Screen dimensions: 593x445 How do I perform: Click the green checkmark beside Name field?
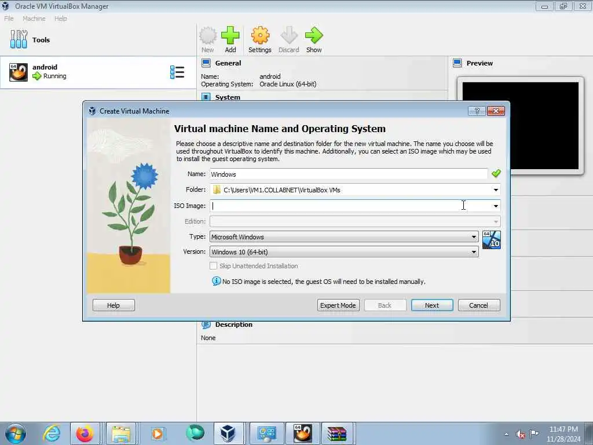pos(496,173)
